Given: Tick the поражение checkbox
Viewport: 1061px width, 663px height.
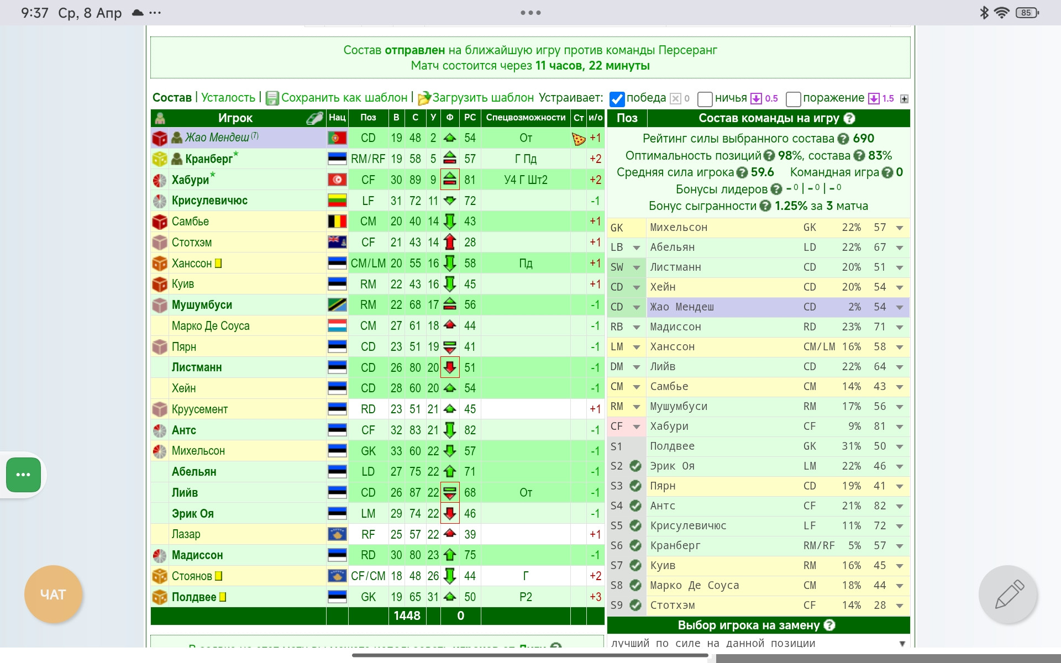Looking at the screenshot, I should [x=793, y=99].
